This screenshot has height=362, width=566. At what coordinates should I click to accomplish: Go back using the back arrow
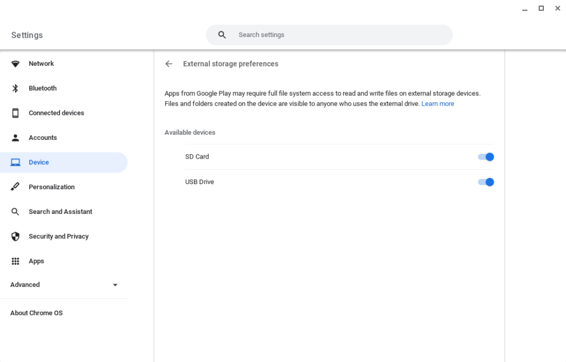pos(169,64)
